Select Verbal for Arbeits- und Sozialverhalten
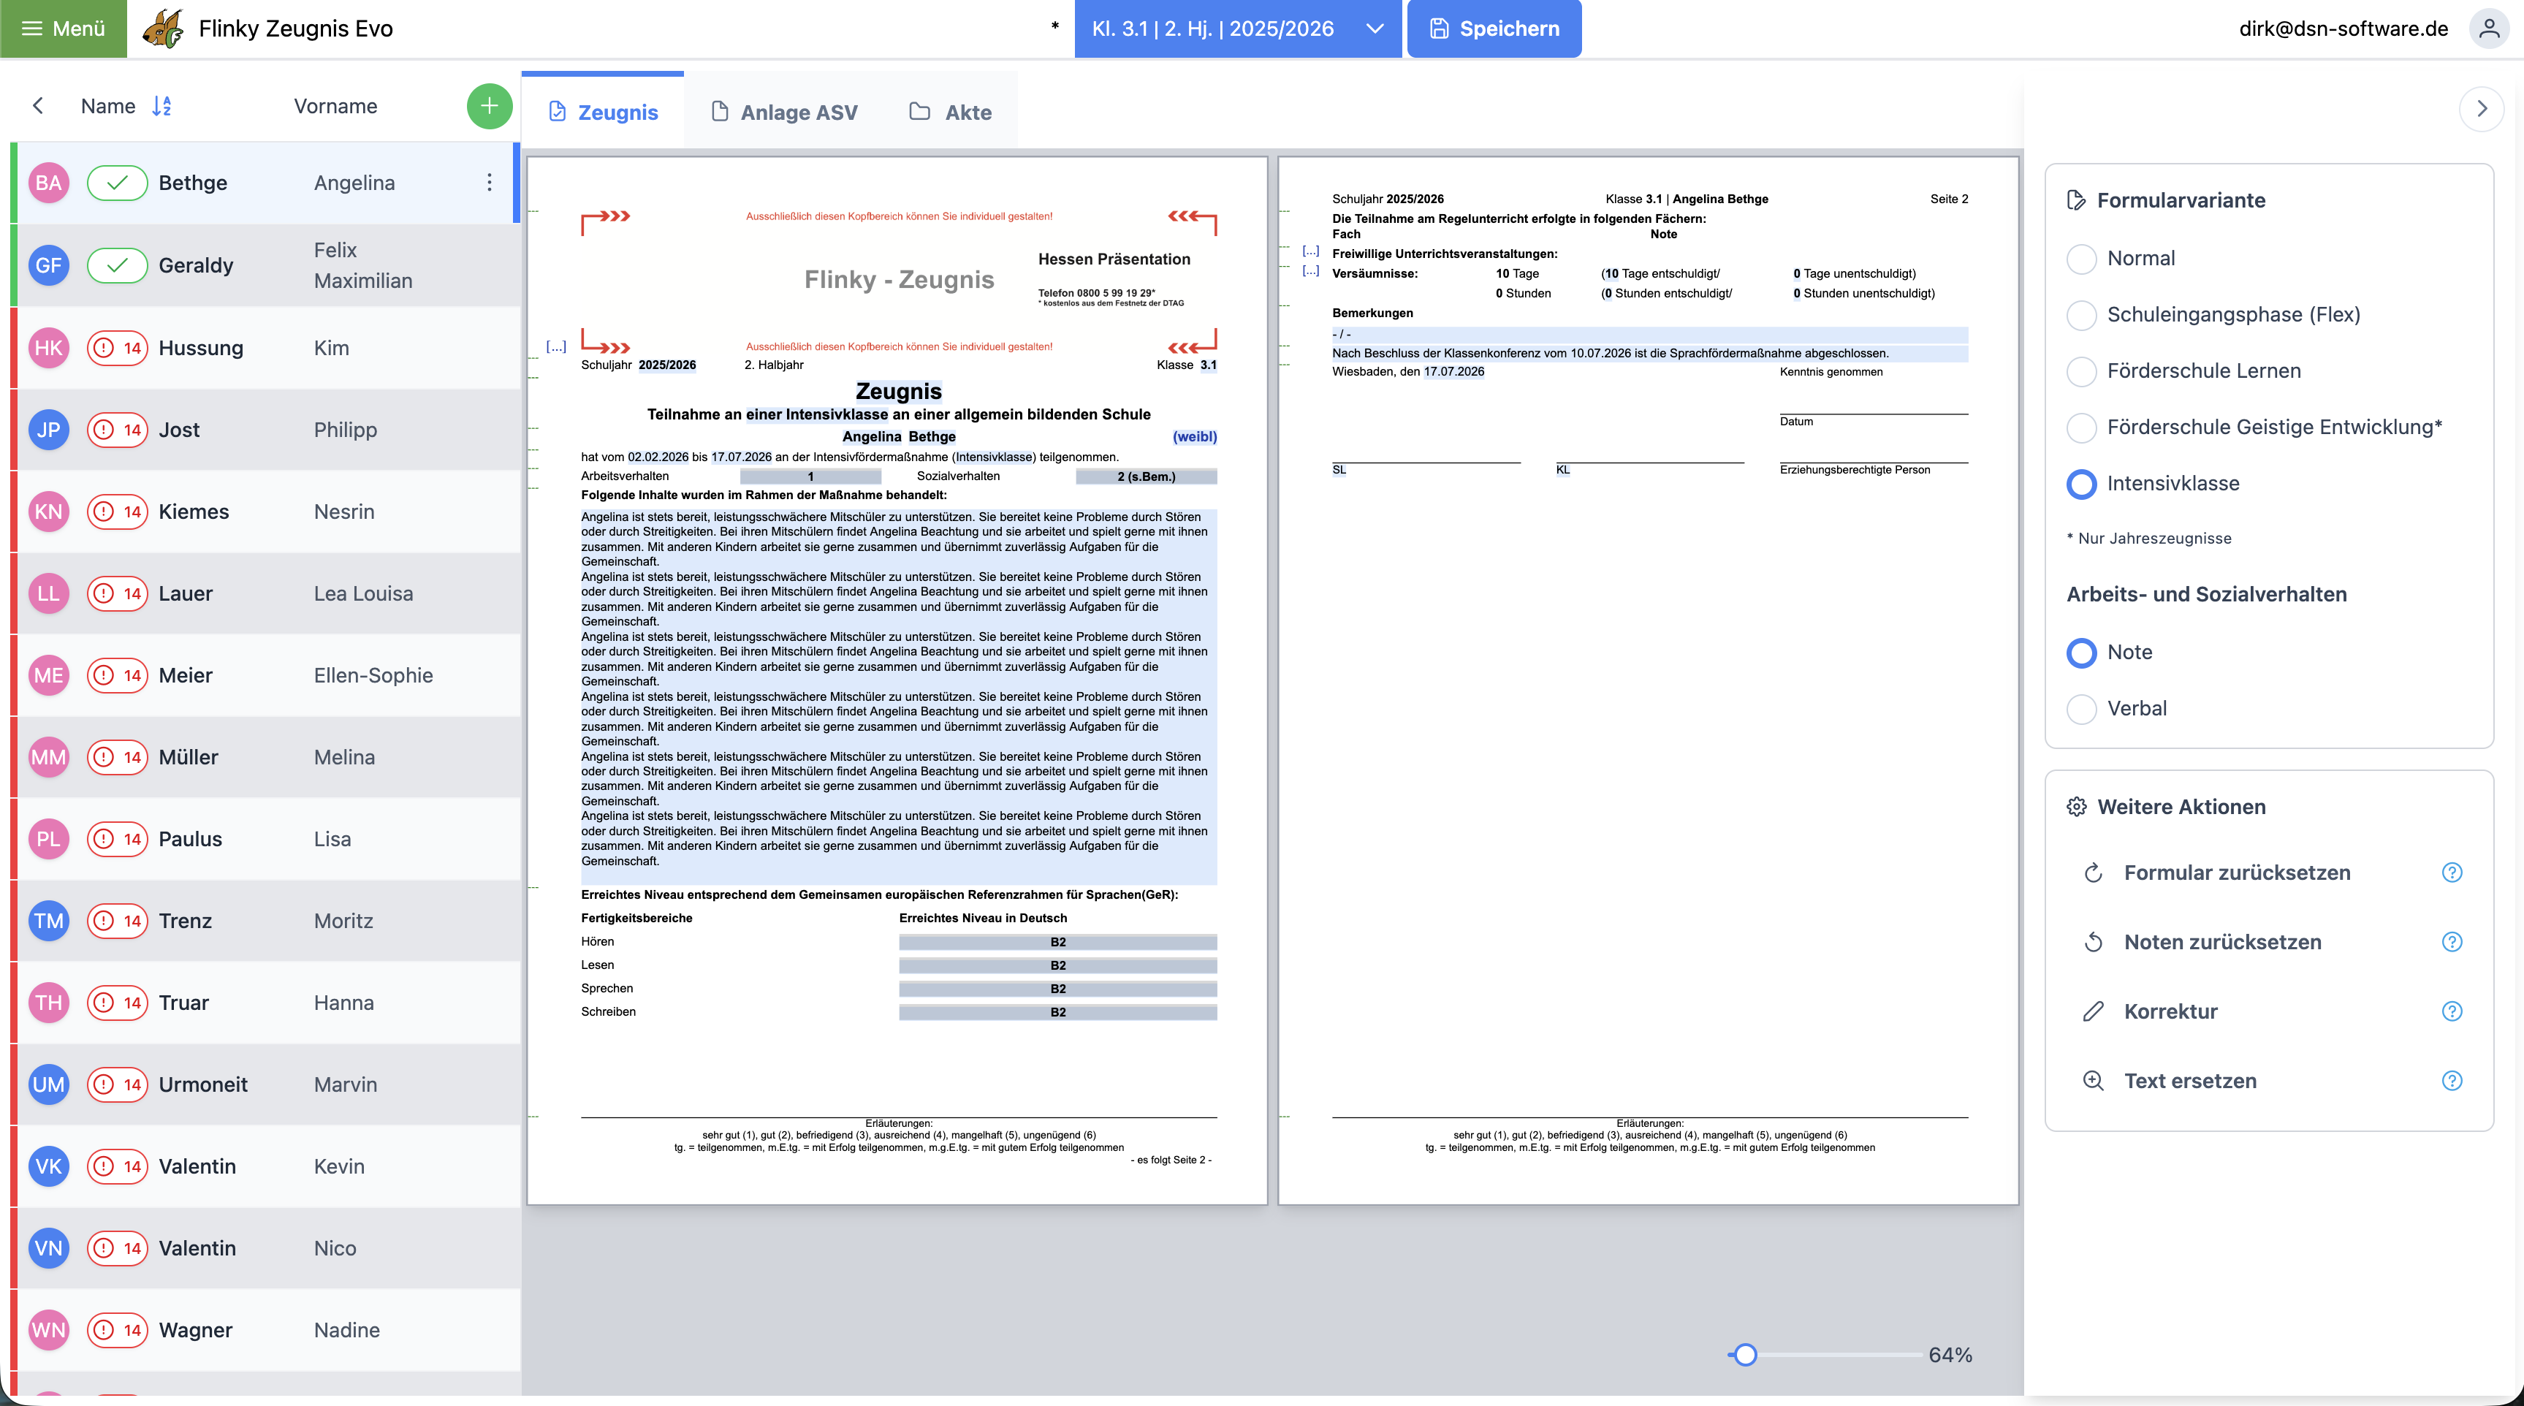Viewport: 2524px width, 1406px height. (2081, 708)
